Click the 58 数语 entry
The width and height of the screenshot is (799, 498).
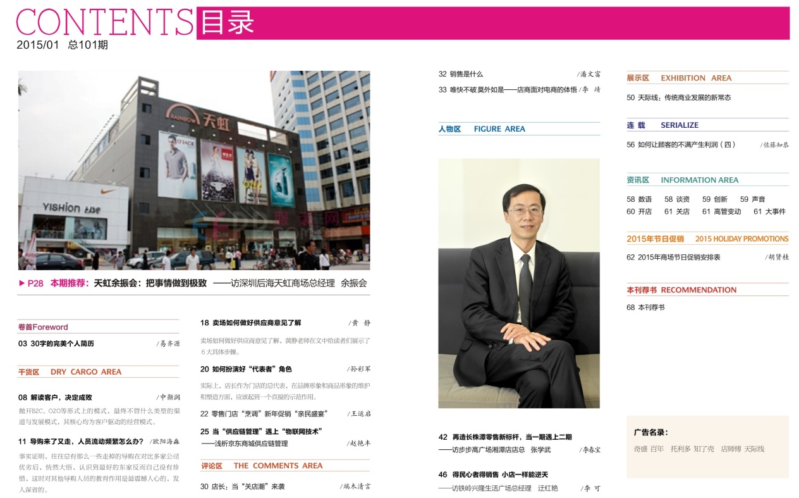click(x=639, y=199)
